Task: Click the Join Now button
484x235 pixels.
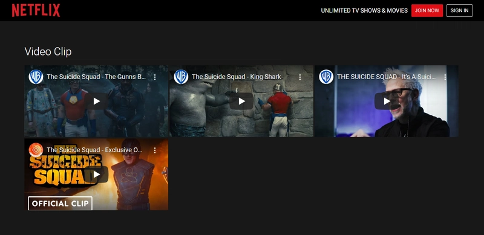Action: (427, 10)
